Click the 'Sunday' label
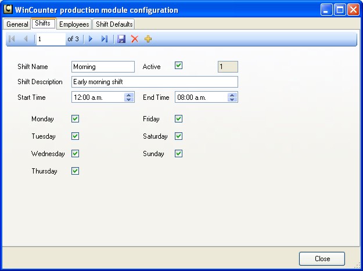Viewport: 363px width, 271px height. (x=153, y=154)
